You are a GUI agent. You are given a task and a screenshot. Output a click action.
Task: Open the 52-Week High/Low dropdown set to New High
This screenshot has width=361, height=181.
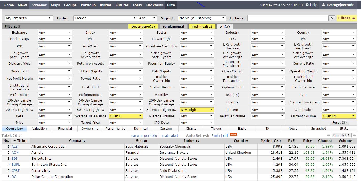click(x=197, y=110)
